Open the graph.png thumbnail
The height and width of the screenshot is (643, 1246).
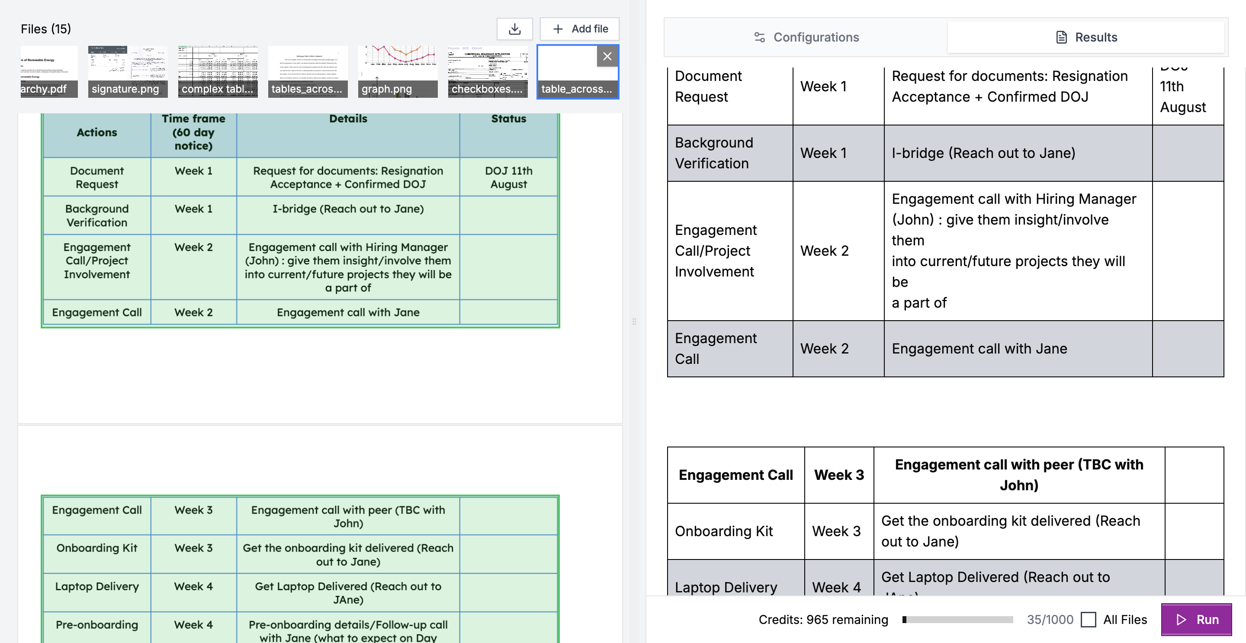coord(398,71)
